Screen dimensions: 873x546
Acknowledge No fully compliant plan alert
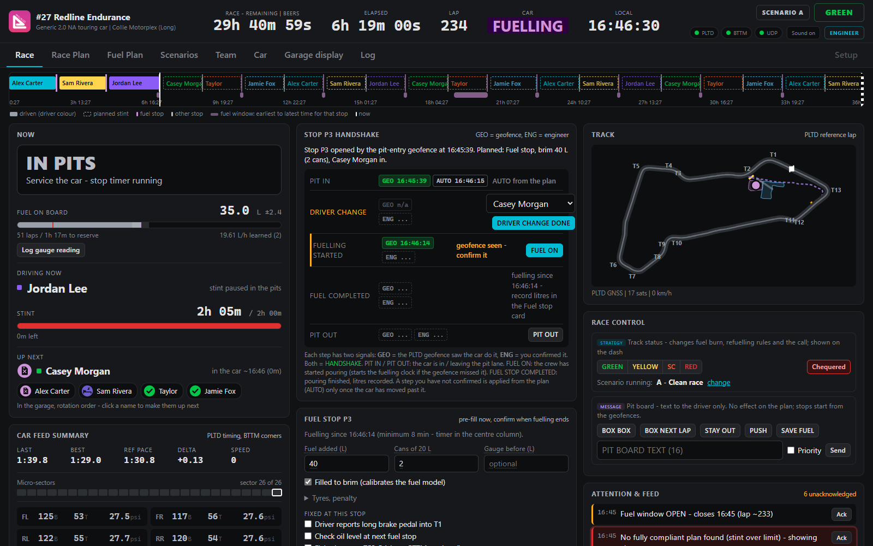pos(841,538)
